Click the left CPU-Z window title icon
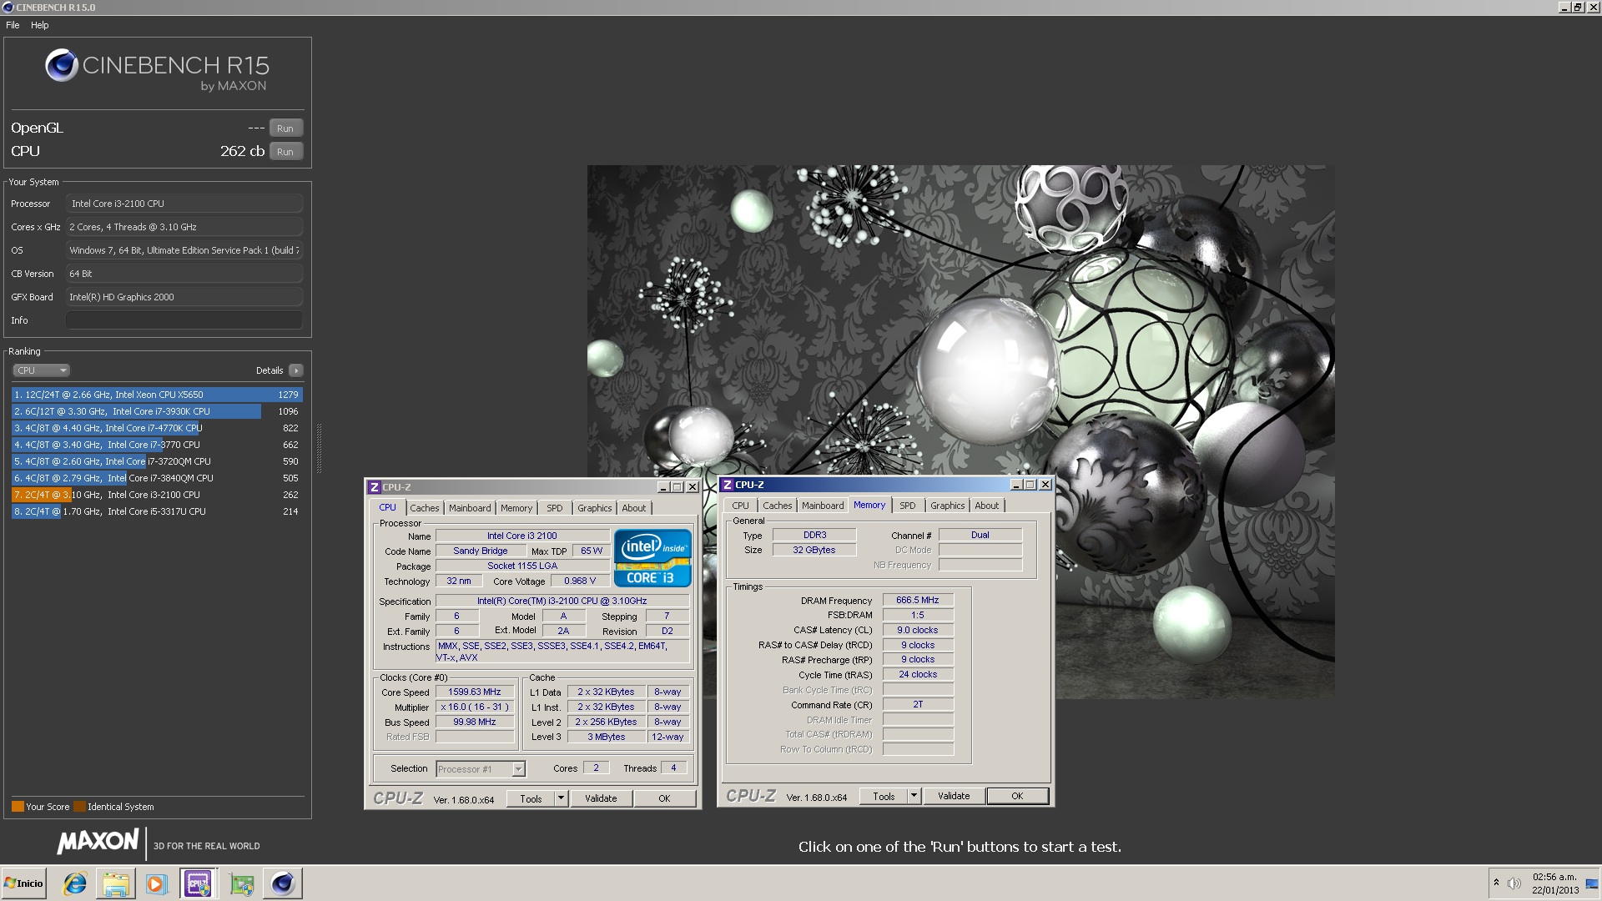Viewport: 1602px width, 901px height. click(x=375, y=487)
